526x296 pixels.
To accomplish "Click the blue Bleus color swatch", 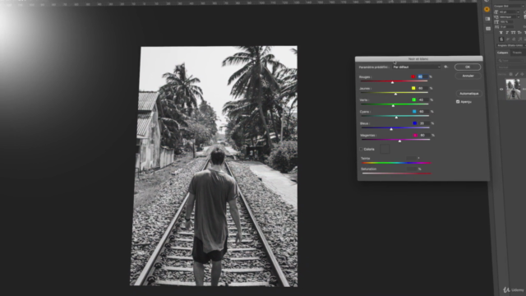I will tap(414, 123).
